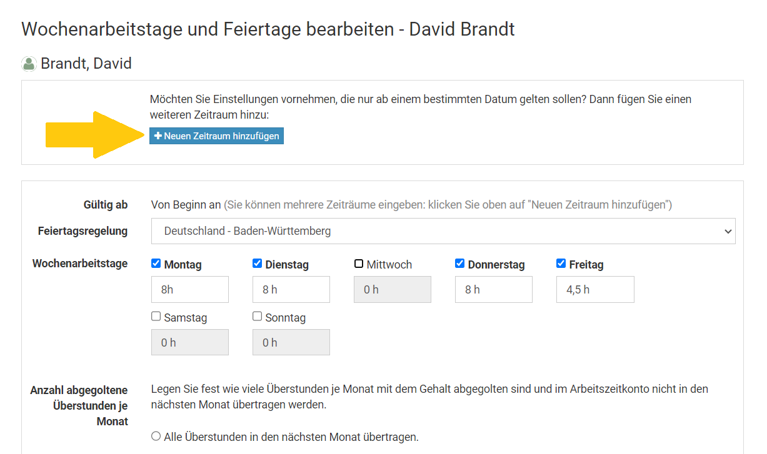Uncheck the Dienstag checkbox
Screen dimensions: 767x454
(257, 264)
